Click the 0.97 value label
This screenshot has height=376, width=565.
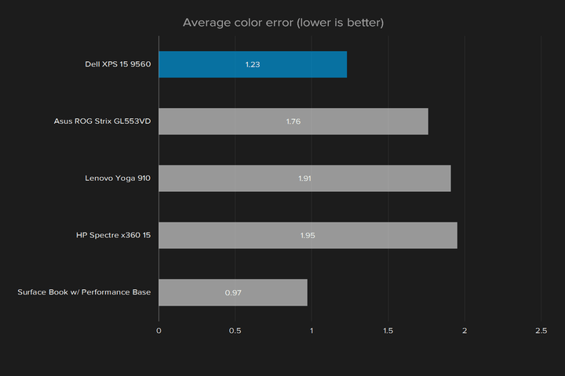(233, 293)
